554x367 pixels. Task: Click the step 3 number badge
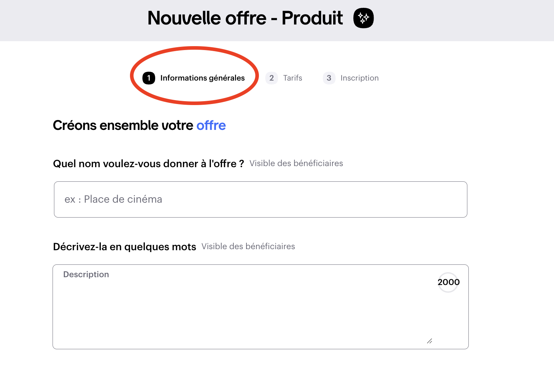[329, 78]
